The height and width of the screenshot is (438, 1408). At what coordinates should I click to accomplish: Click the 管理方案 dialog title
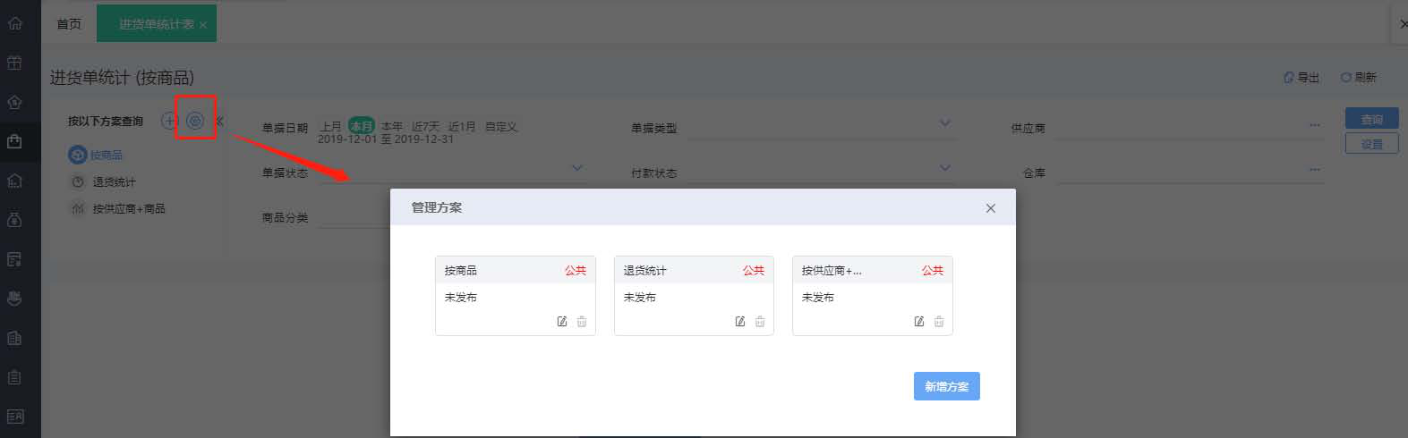437,207
